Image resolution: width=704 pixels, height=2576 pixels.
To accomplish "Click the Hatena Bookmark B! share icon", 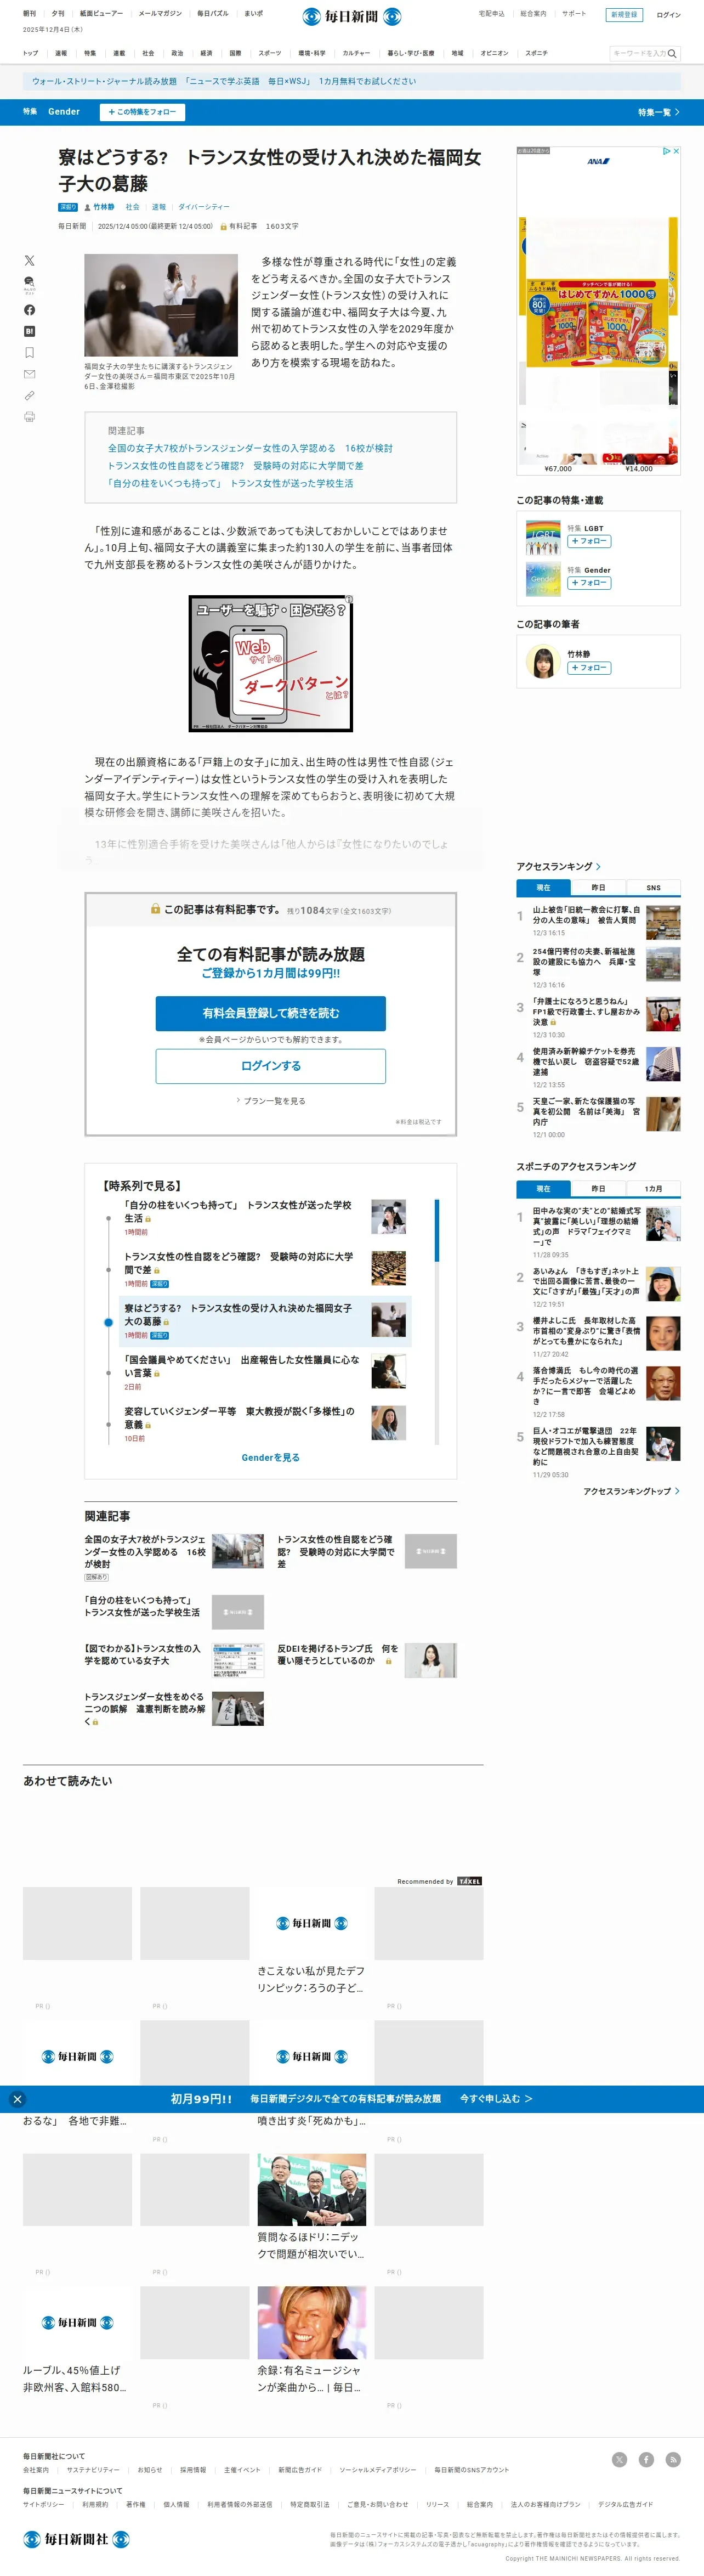I will tap(29, 331).
